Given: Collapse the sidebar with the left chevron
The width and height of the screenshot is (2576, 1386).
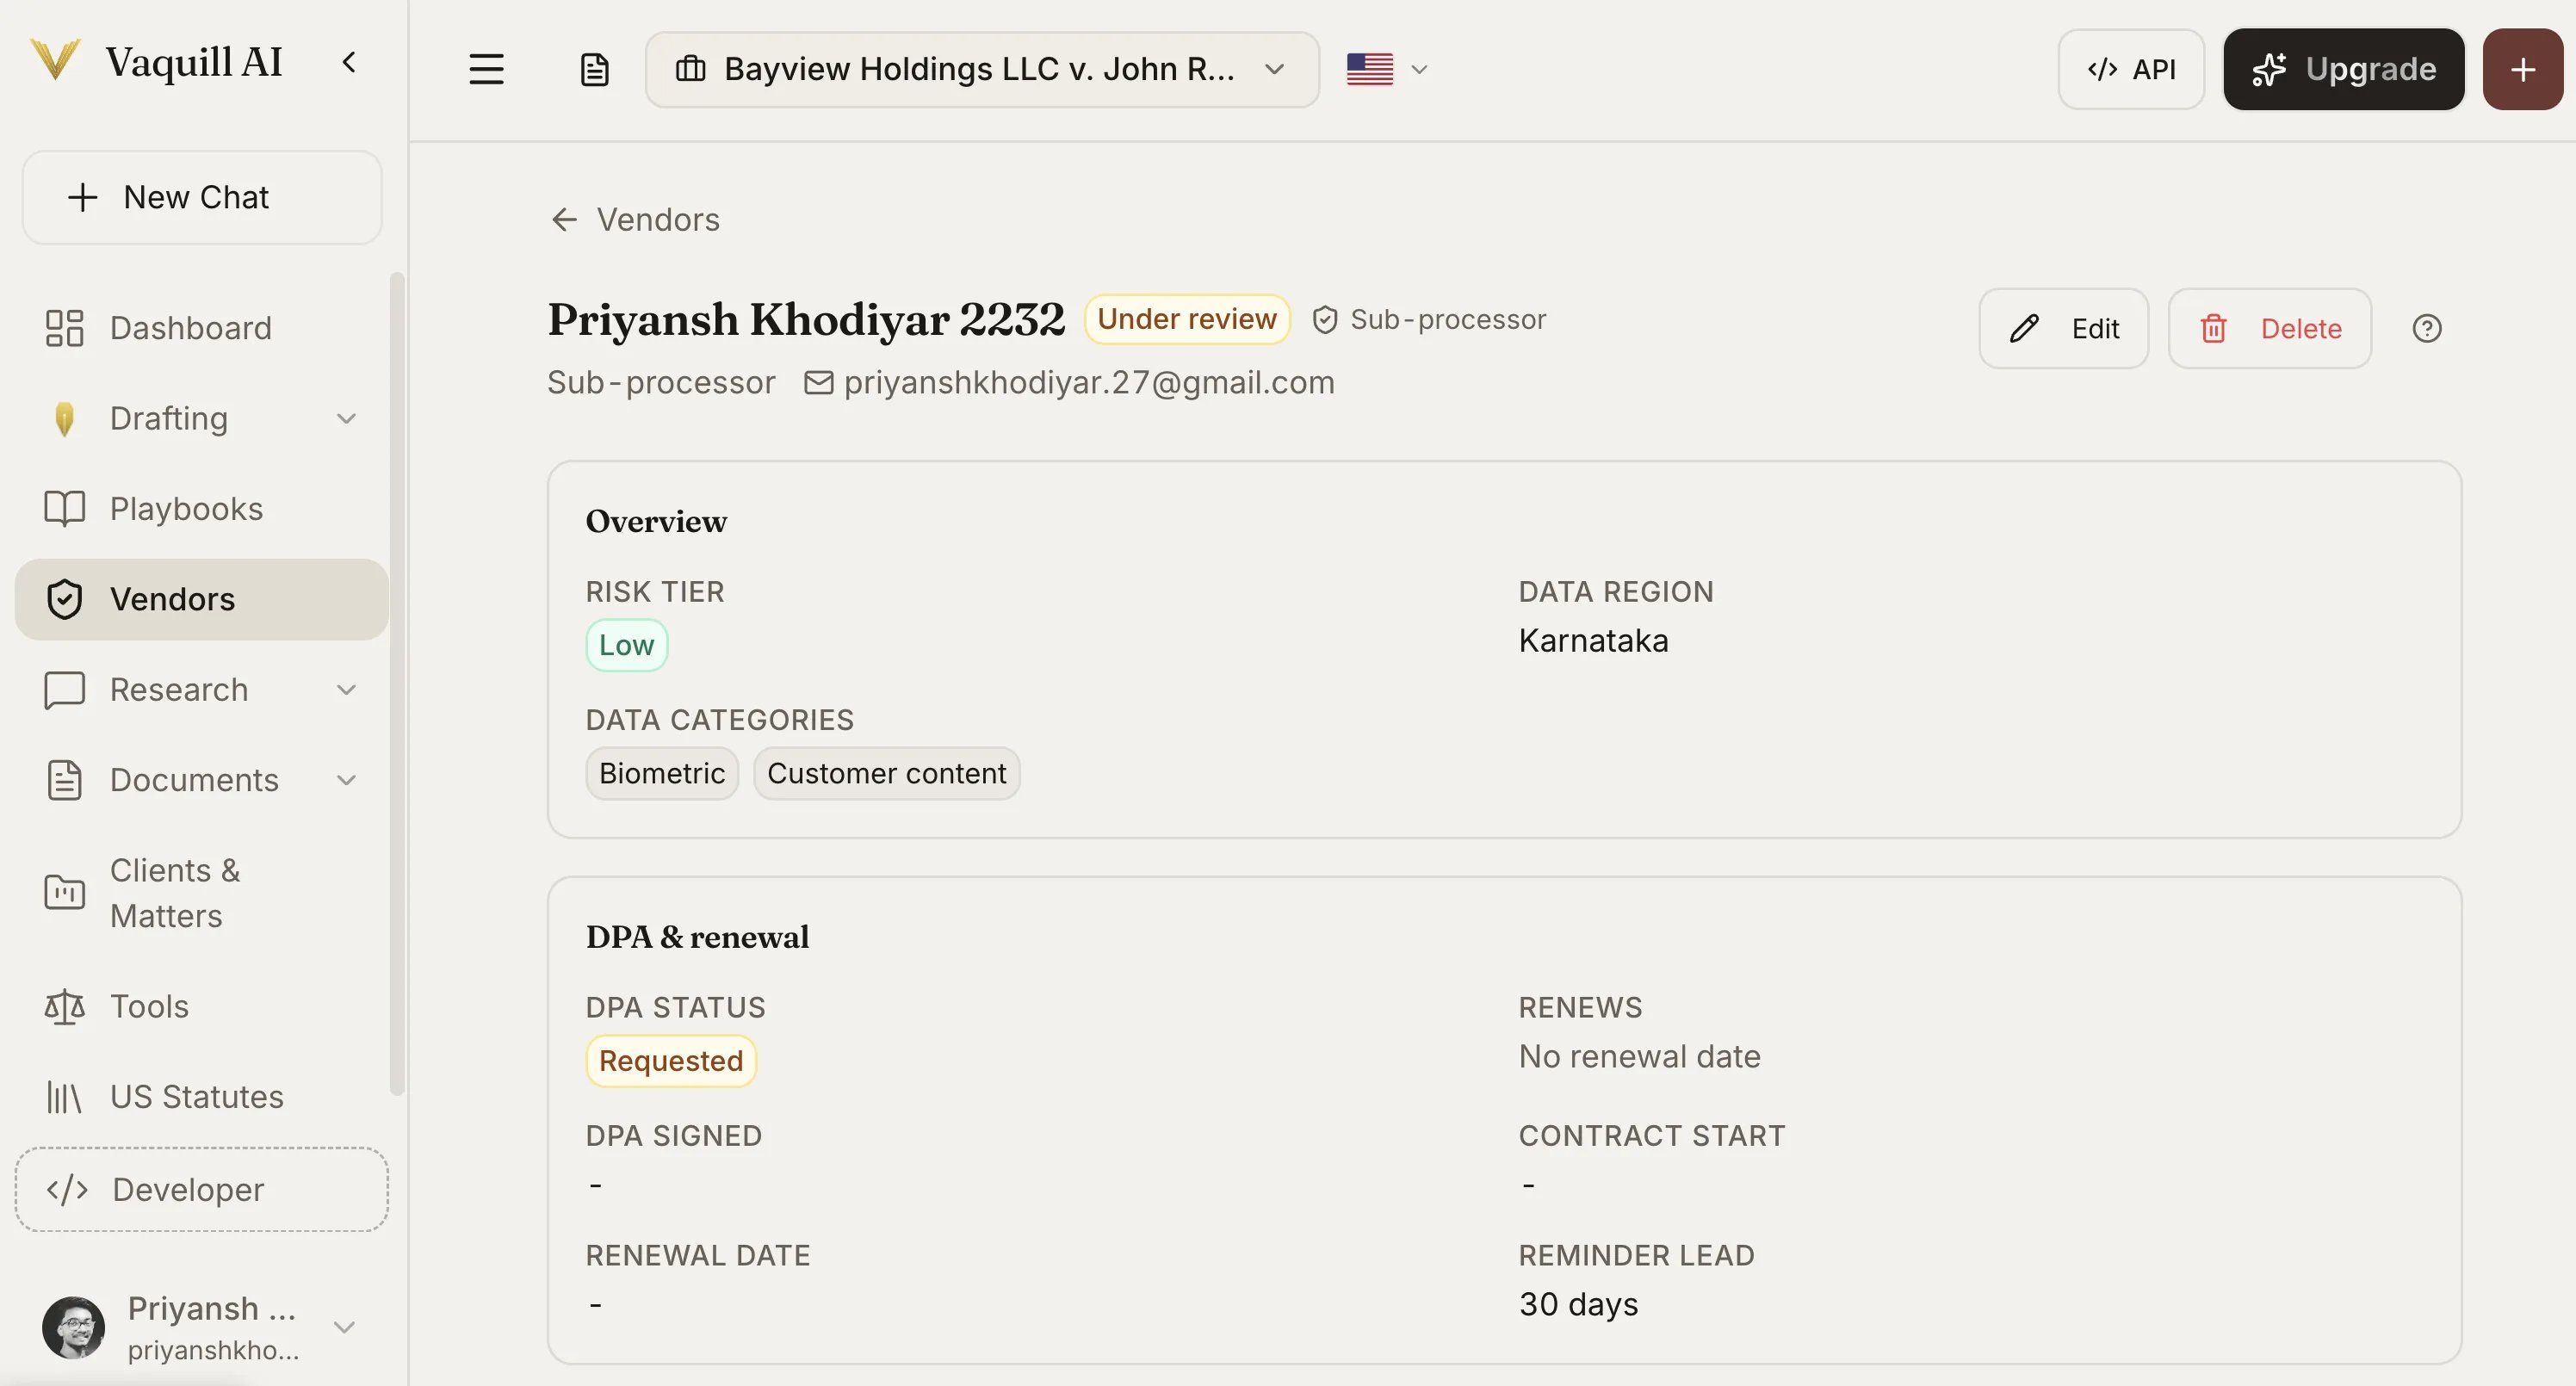Looking at the screenshot, I should pyautogui.click(x=349, y=62).
